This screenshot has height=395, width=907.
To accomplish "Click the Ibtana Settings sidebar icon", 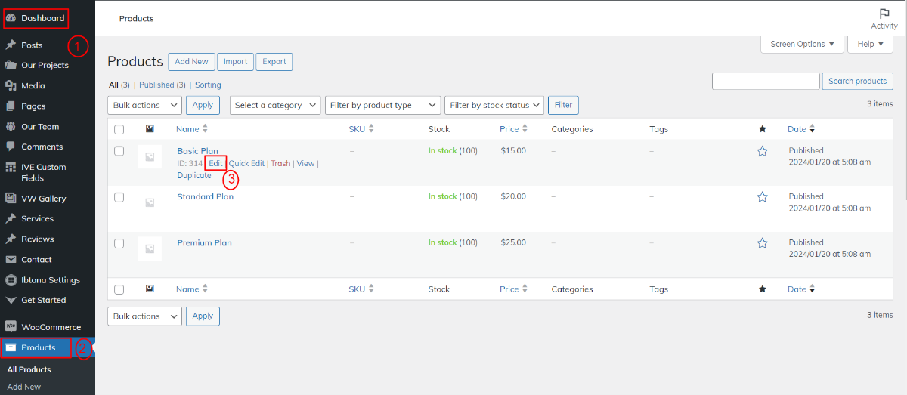I will 11,280.
